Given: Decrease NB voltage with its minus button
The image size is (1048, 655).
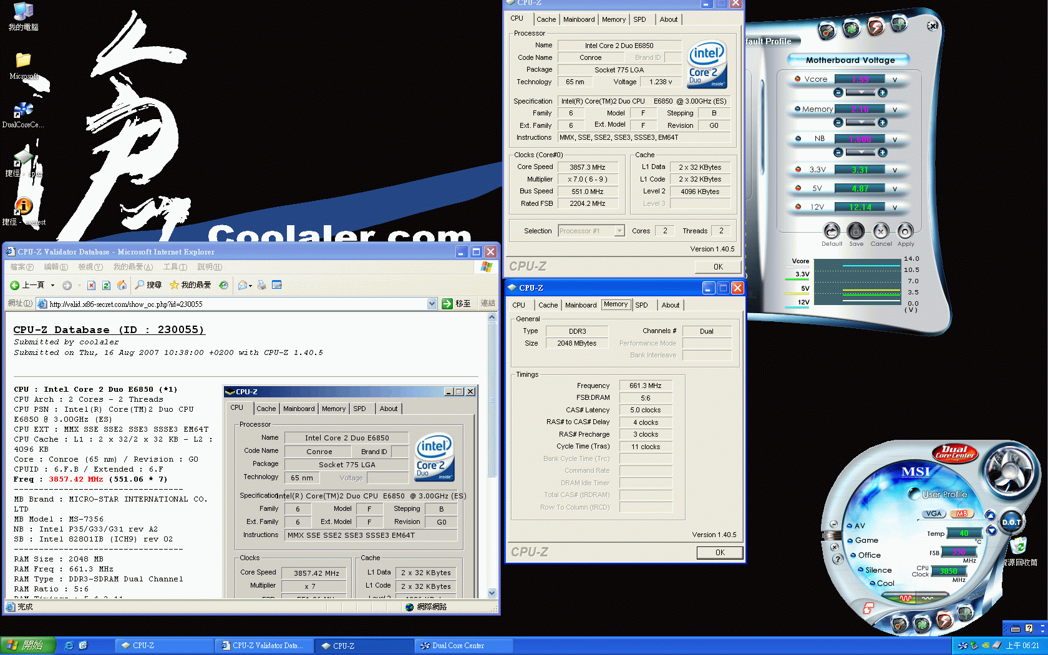Looking at the screenshot, I should (838, 152).
